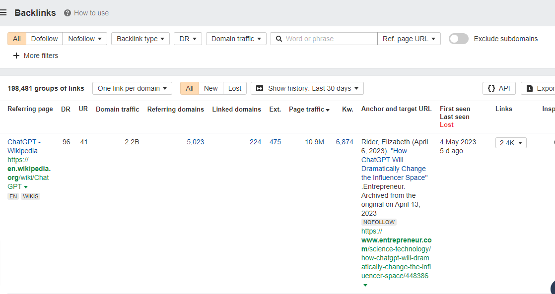Click the Word or phrase input field
The image size is (555, 294).
tap(324, 39)
